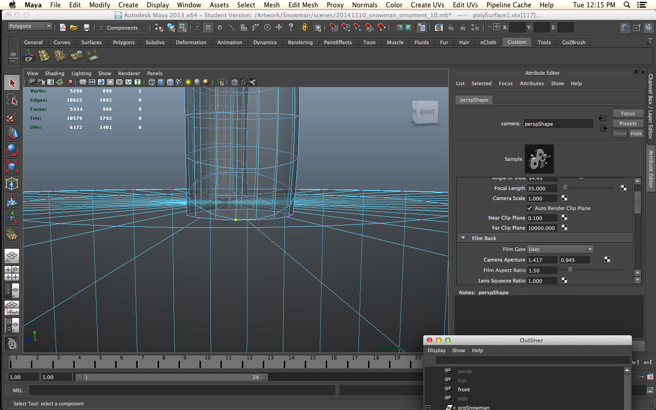This screenshot has width=656, height=410.
Task: Select front camera in Outliner
Action: 464,389
